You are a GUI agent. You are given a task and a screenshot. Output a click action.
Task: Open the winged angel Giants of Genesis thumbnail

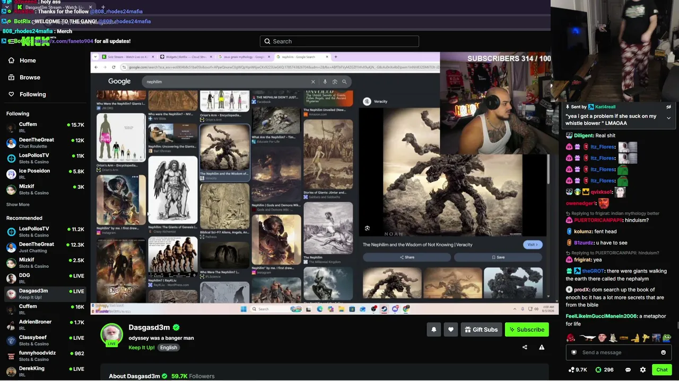click(x=172, y=189)
